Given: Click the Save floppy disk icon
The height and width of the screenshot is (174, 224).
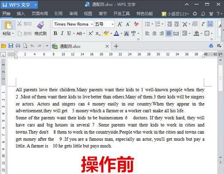Looking at the screenshot, I should pyautogui.click(x=11, y=46).
